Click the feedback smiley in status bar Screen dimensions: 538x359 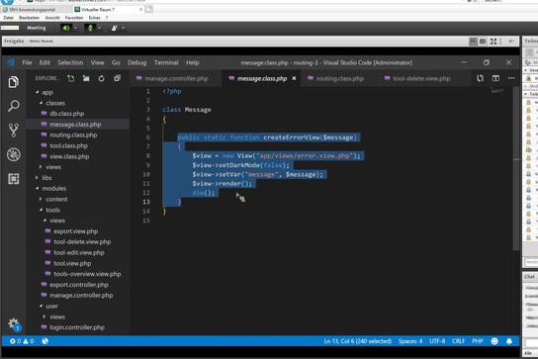coord(494,341)
